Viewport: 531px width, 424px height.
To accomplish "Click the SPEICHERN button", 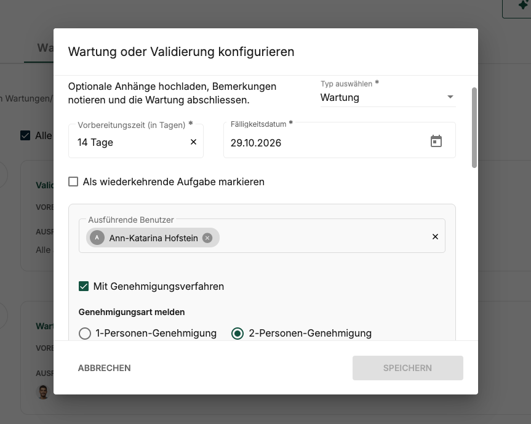I will (x=408, y=368).
